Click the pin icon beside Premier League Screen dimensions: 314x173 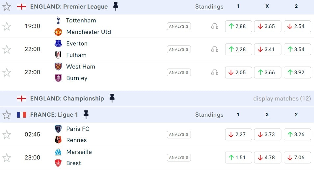point(116,6)
